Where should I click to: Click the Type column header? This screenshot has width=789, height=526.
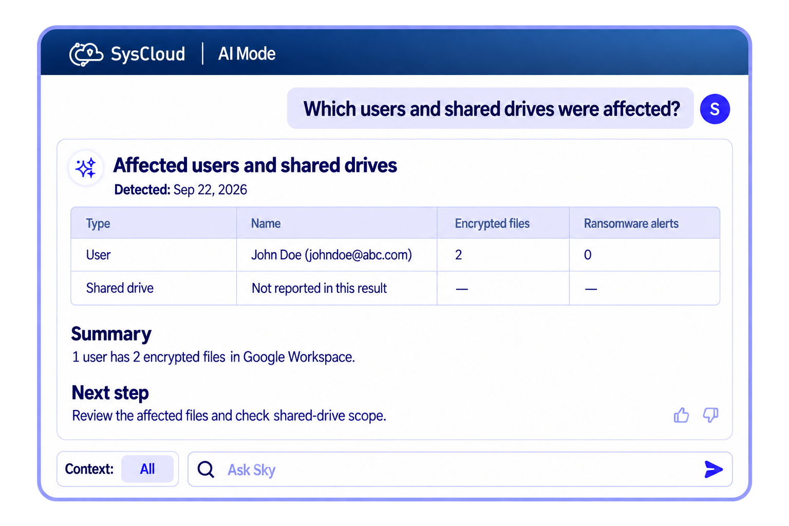coord(98,223)
